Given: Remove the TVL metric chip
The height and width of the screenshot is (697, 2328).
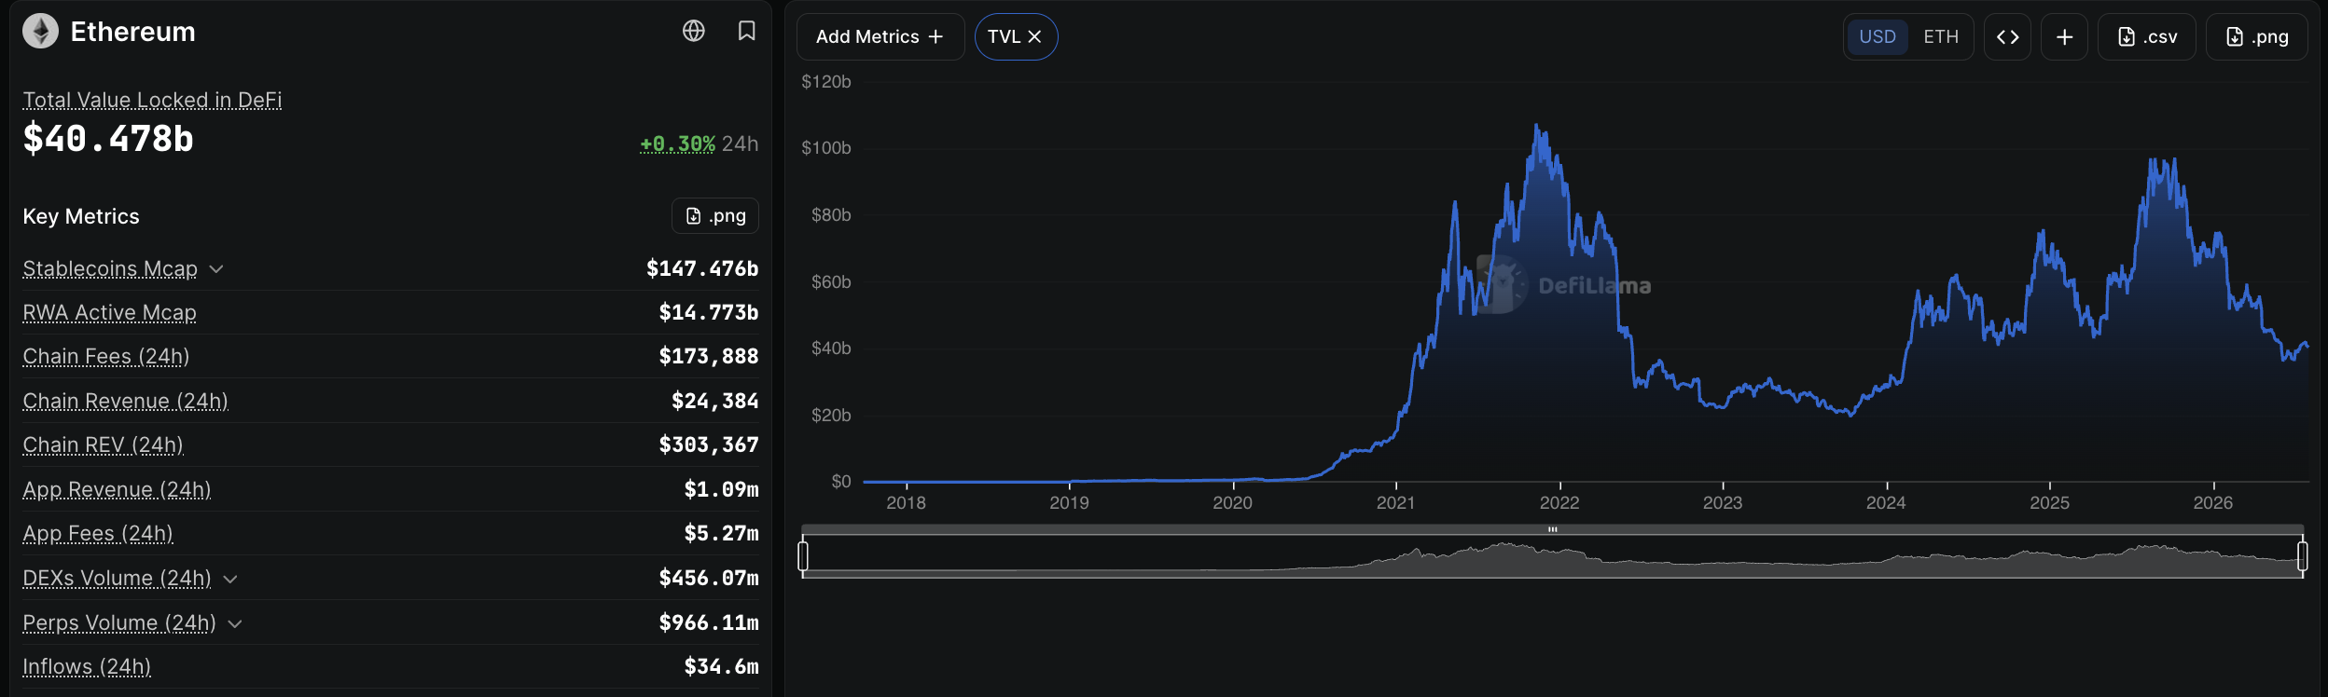Looking at the screenshot, I should (1034, 36).
